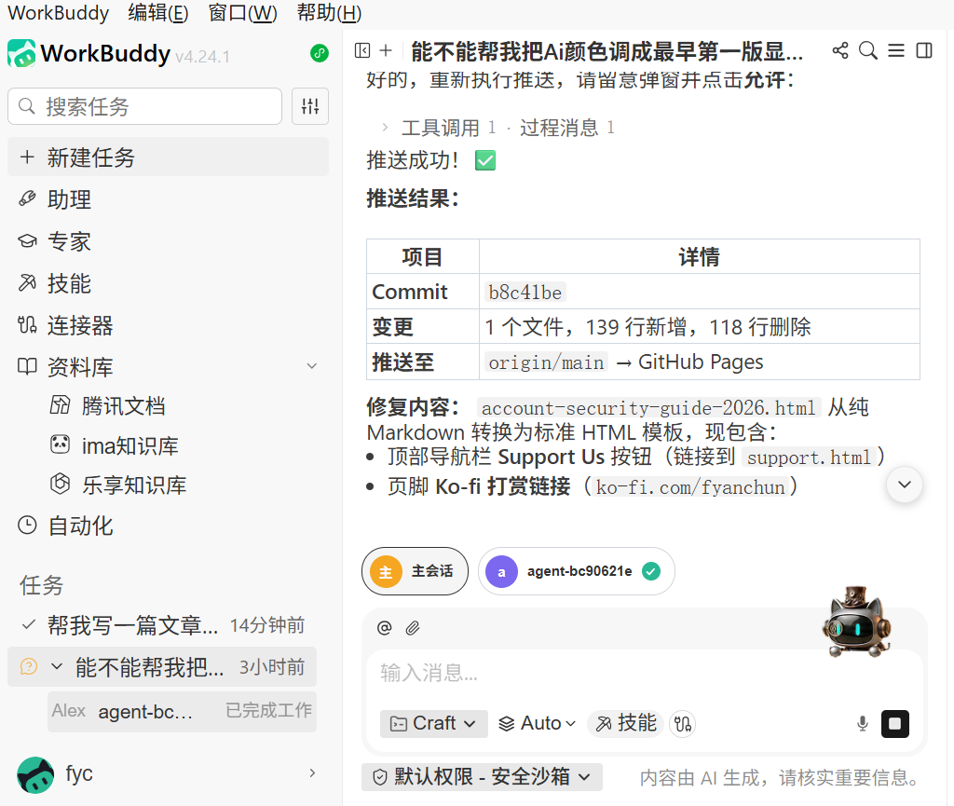
Task: Click the plus new chat icon
Action: [x=386, y=50]
